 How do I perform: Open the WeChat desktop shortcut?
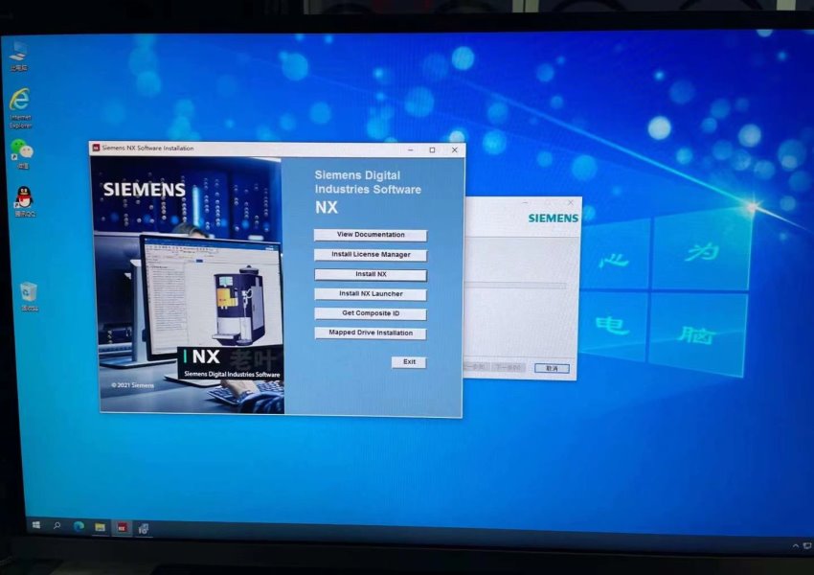(x=21, y=150)
